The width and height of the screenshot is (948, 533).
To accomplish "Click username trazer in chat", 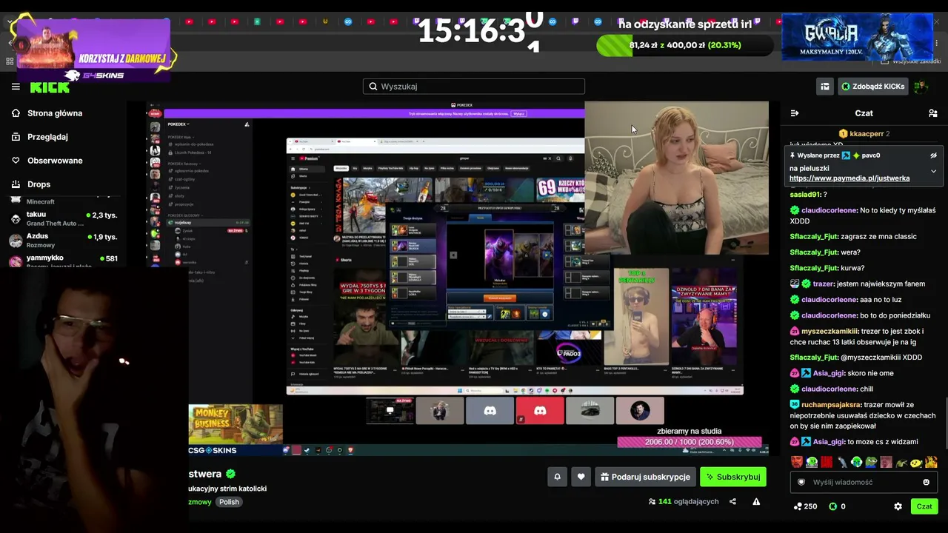I will click(x=822, y=284).
